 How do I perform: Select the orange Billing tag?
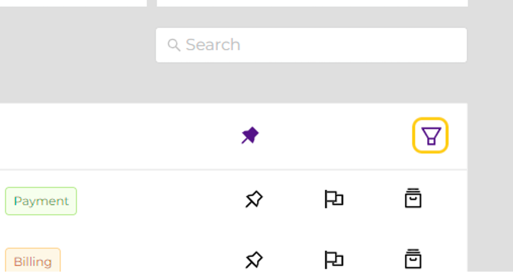pos(33,260)
